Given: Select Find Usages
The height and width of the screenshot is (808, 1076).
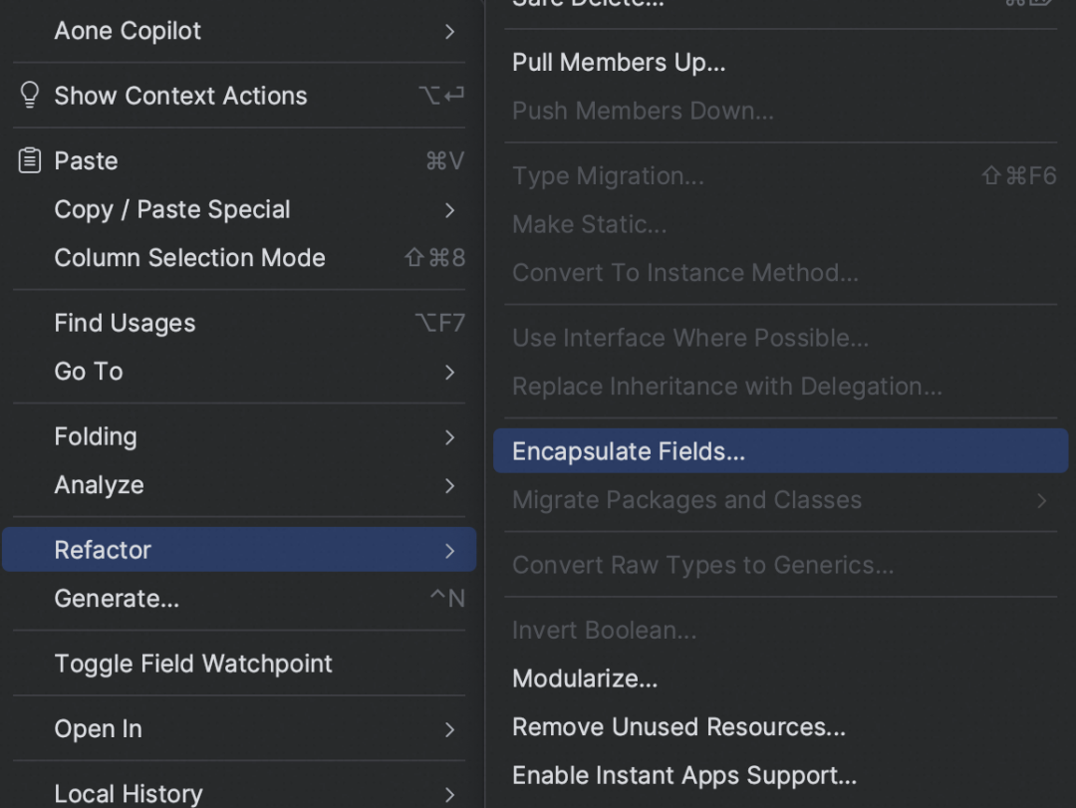Looking at the screenshot, I should click(x=239, y=323).
